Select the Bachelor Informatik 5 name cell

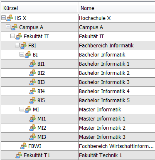[117, 100]
